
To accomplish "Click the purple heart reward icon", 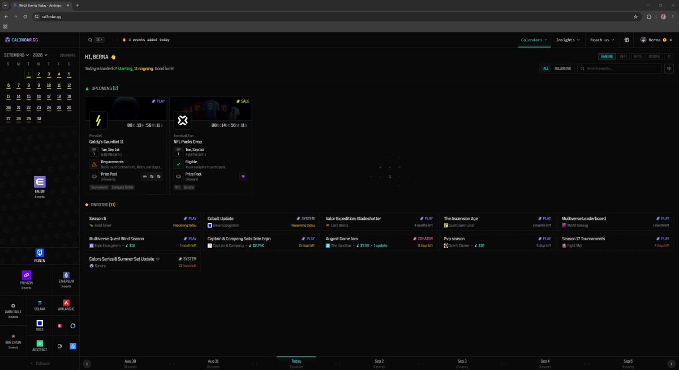I will [x=244, y=176].
